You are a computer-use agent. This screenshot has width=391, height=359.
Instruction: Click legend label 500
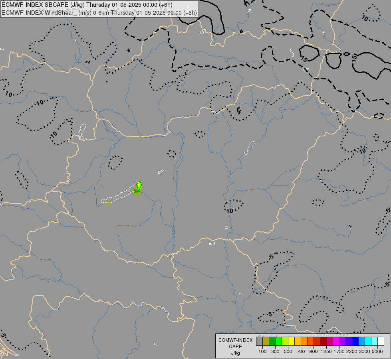(288, 351)
